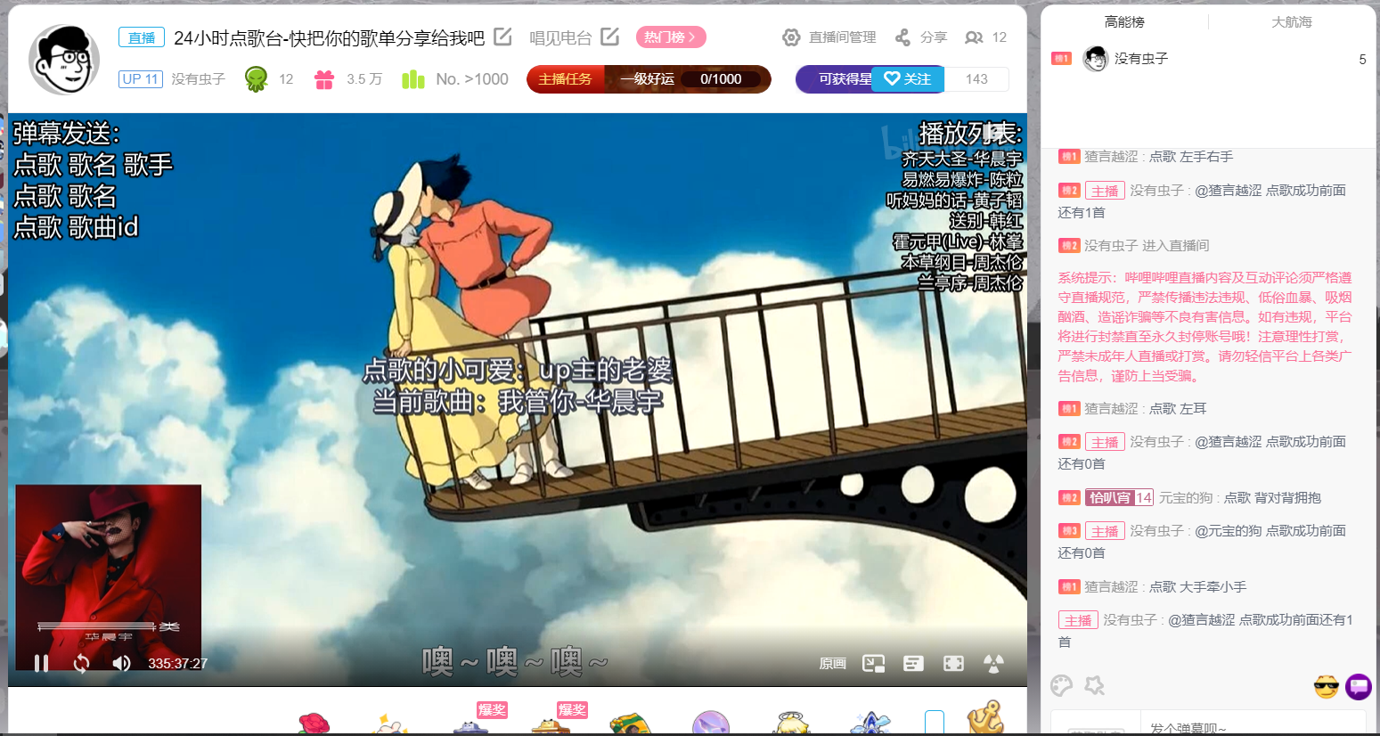Click the 直播 live status badge
The image size is (1380, 736).
(x=142, y=37)
